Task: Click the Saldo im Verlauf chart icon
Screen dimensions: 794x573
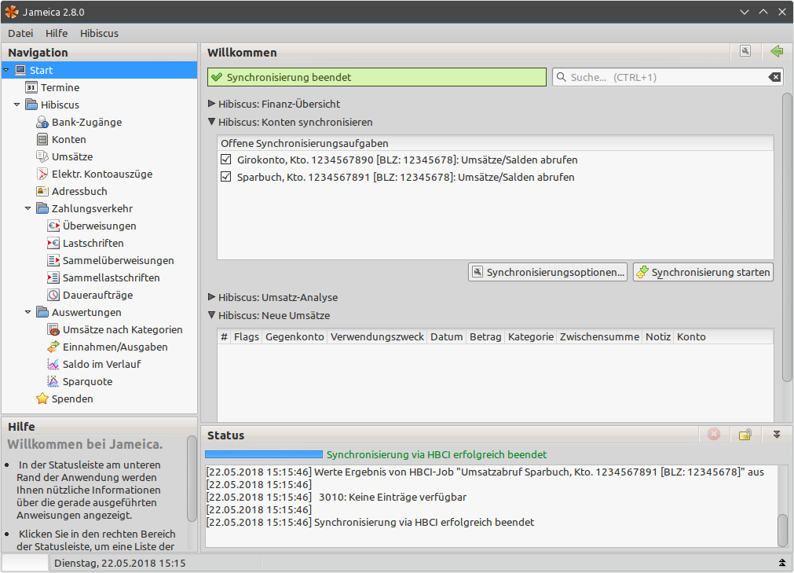Action: (x=53, y=364)
